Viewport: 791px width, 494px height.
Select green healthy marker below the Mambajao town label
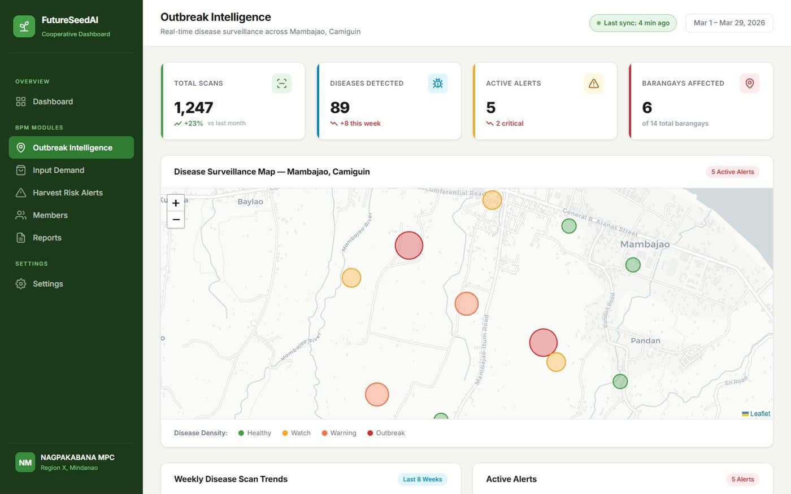(633, 264)
